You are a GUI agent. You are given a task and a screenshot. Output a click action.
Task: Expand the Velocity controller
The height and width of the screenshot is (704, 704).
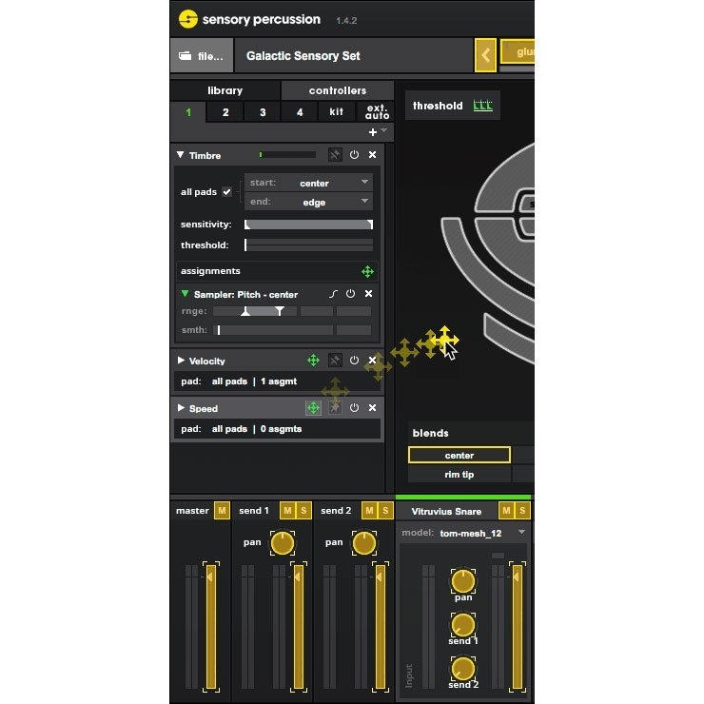coord(181,360)
